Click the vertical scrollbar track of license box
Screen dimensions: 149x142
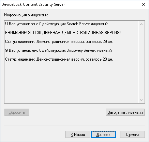pyautogui.click(x=141, y=62)
